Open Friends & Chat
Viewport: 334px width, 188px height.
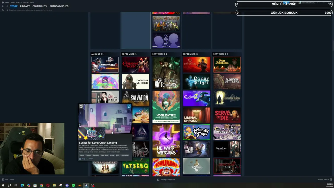[324, 180]
